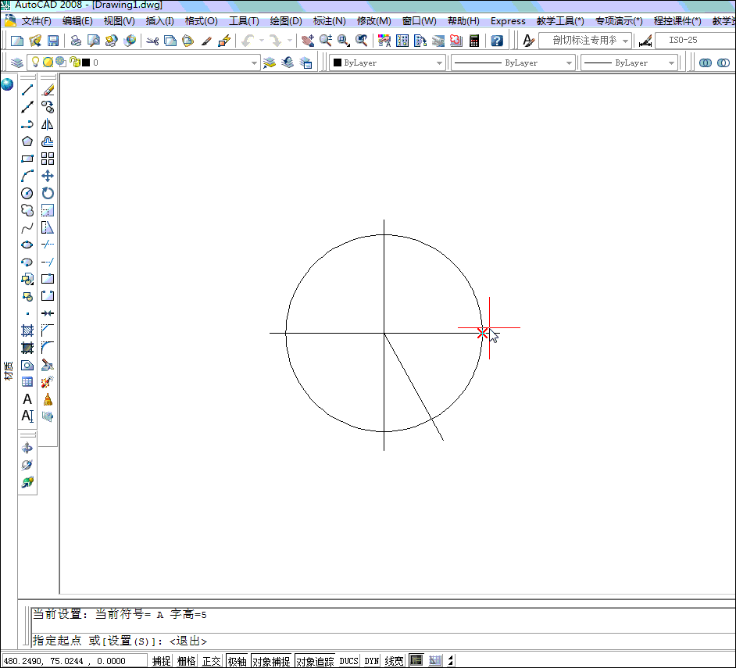This screenshot has height=668, width=736.
Task: Click the black layer color swatch
Action: pyautogui.click(x=86, y=63)
